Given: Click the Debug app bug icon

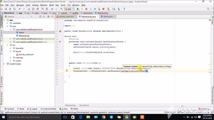Looking at the screenshot, I should click(86, 9).
